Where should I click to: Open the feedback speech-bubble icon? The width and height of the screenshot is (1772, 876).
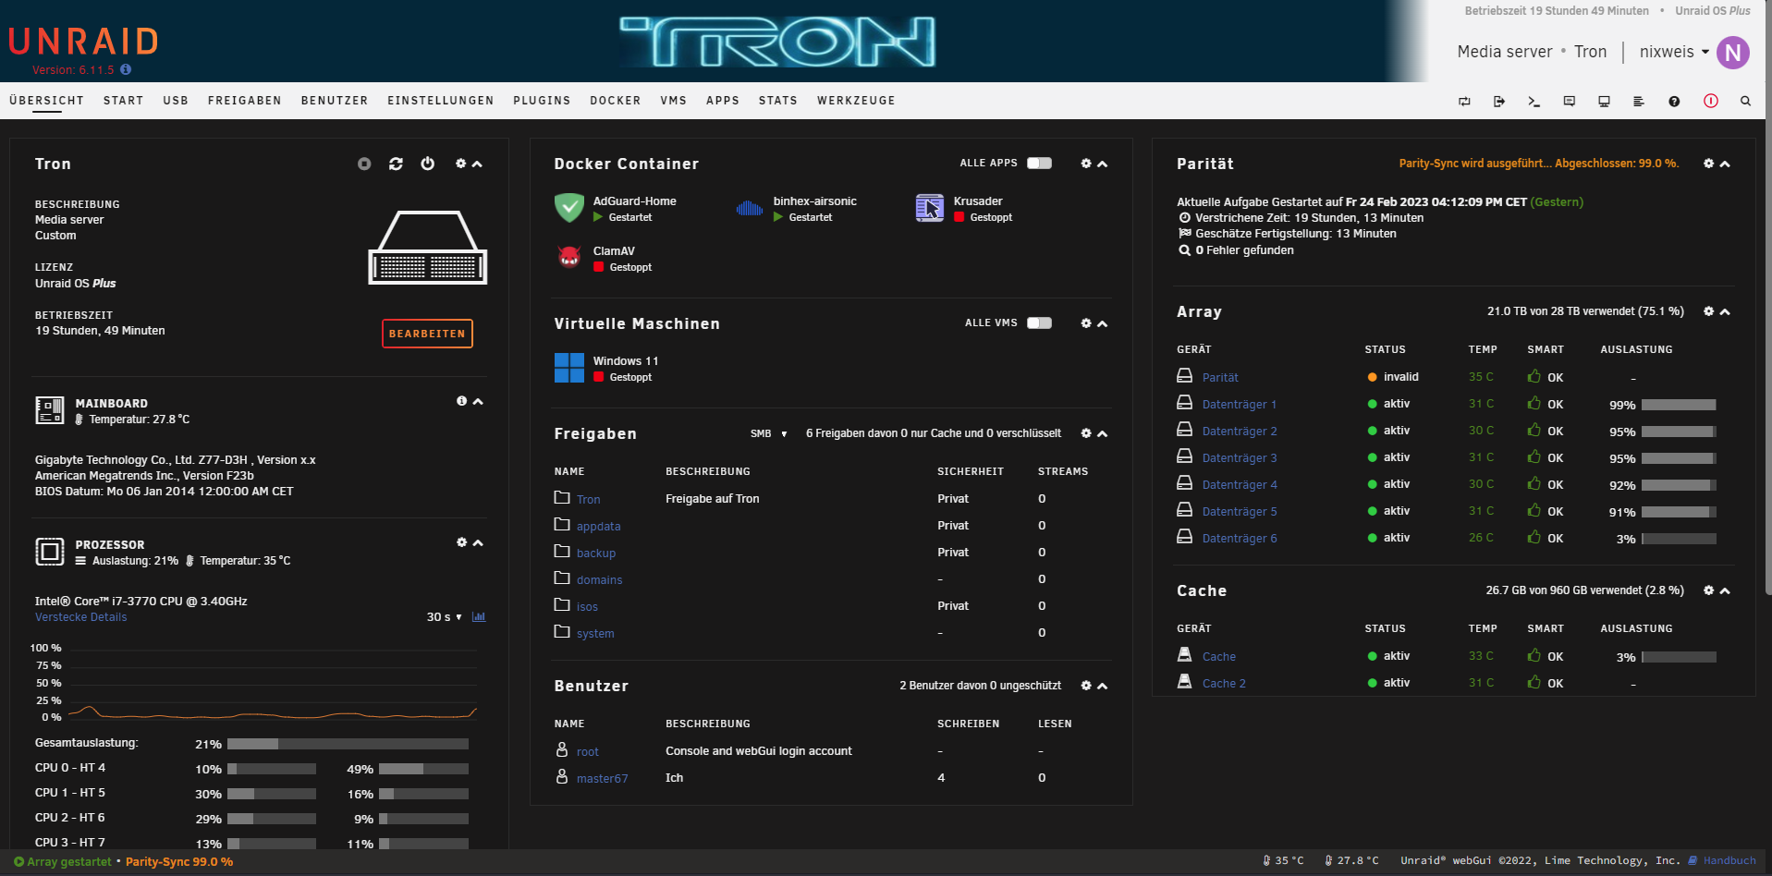pos(1570,102)
